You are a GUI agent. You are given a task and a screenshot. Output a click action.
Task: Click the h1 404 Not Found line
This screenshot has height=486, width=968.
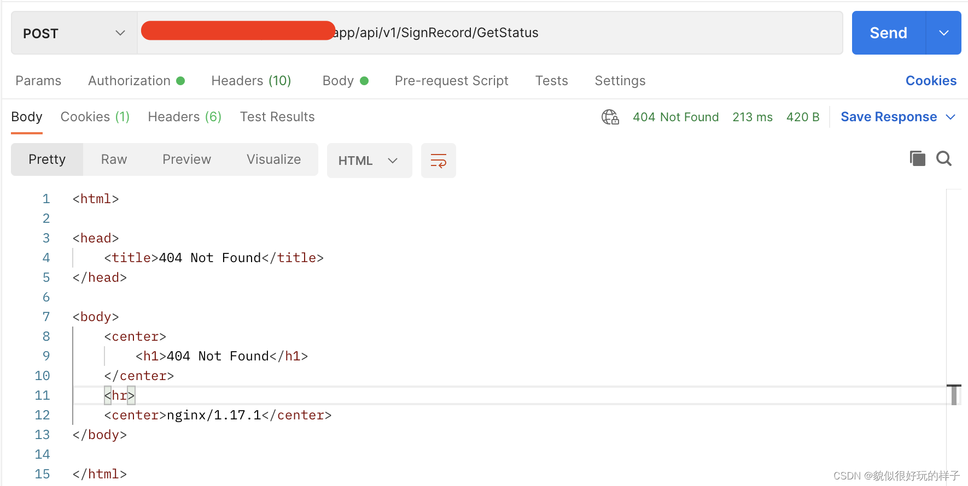(x=221, y=356)
